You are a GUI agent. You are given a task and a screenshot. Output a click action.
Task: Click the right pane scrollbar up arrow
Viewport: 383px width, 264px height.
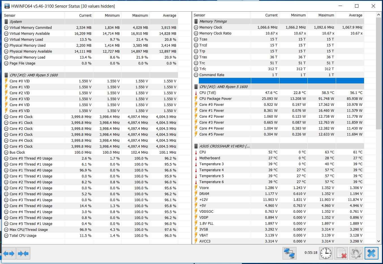[x=378, y=14]
